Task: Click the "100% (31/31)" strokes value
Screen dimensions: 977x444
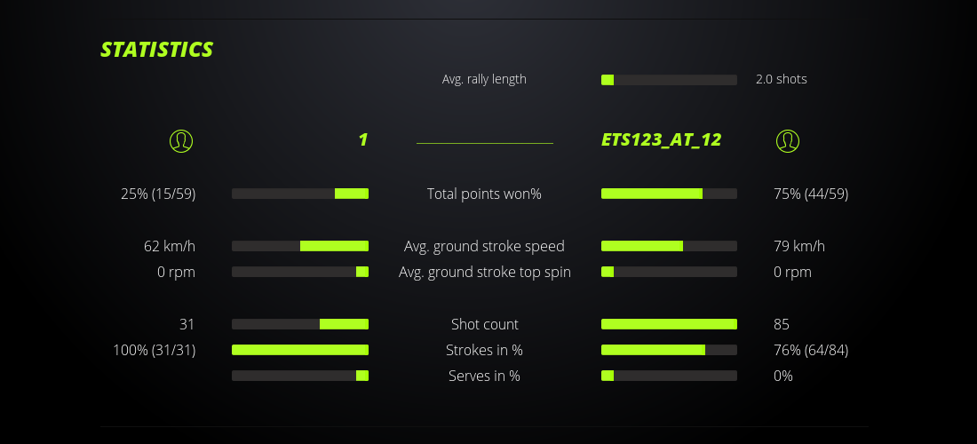Action: 155,350
